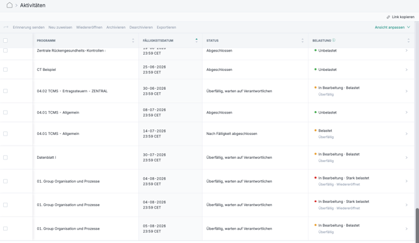This screenshot has height=243, width=419.
Task: Click the Aktivitäten breadcrumb title
Action: (x=33, y=6)
